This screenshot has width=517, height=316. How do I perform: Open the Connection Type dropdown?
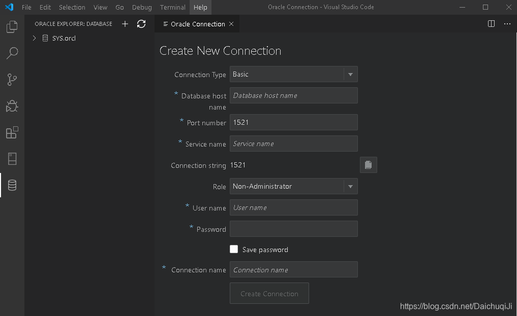350,74
